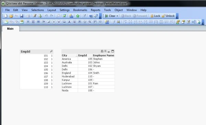Open Help Topics question mark icon
Screen dimensions: 206x125
point(91,16)
